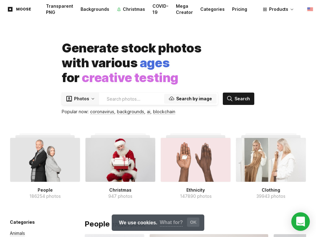Click the Products grid icon
The image size is (316, 237).
click(x=265, y=10)
